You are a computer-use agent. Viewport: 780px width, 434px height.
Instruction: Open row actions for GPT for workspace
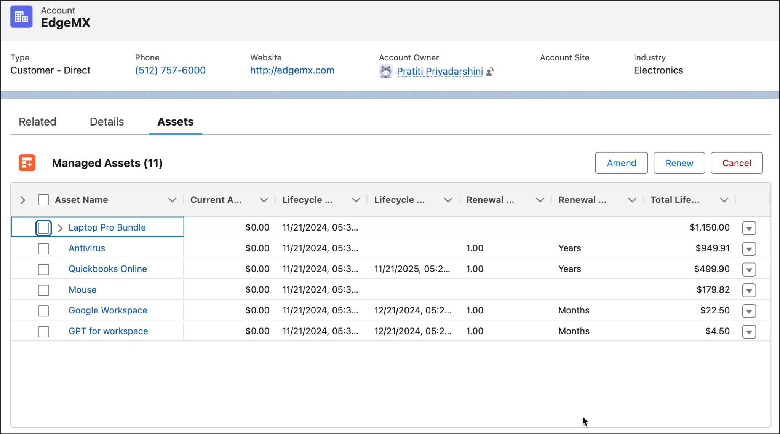[749, 332]
